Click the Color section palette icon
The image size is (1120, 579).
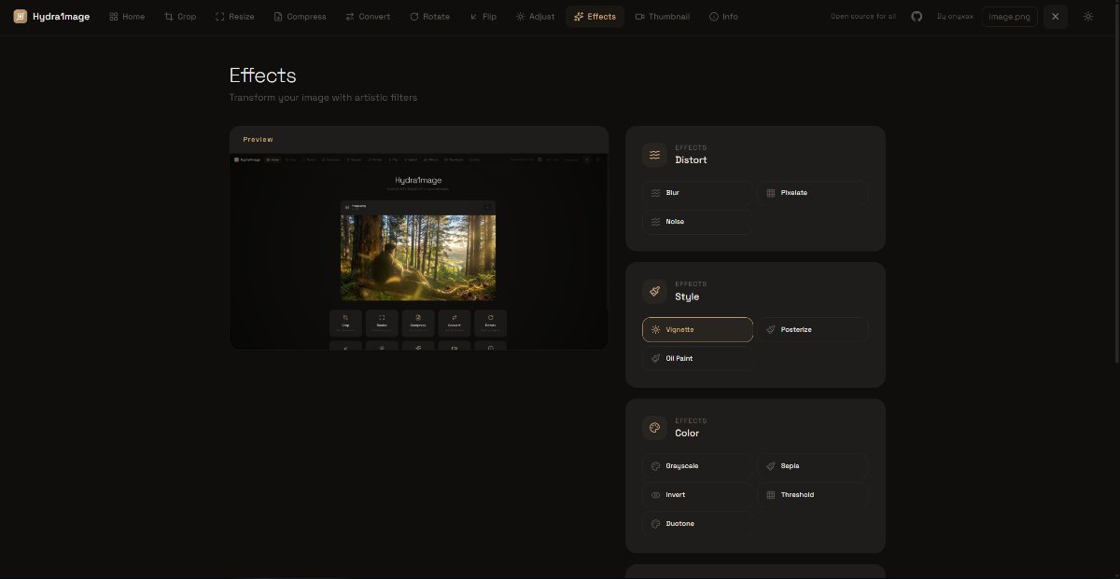[654, 428]
